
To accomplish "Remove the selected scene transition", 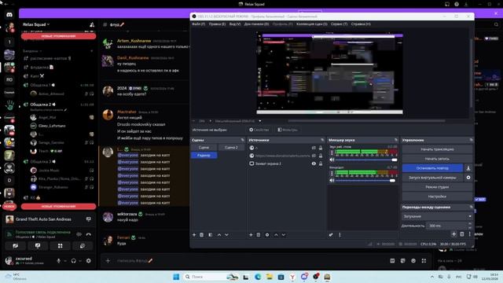I will (x=462, y=234).
